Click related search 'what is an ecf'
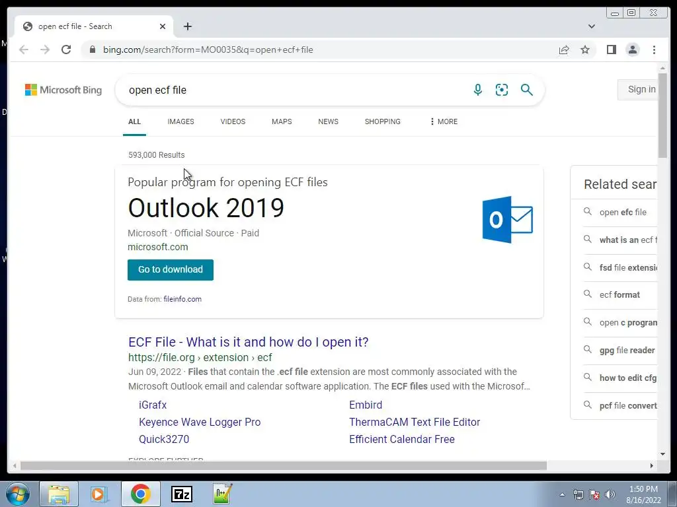The height and width of the screenshot is (507, 677). (x=628, y=240)
